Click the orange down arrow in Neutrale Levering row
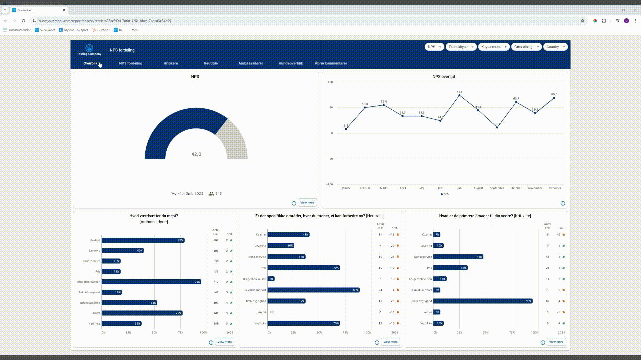The image size is (641, 360). point(398,246)
